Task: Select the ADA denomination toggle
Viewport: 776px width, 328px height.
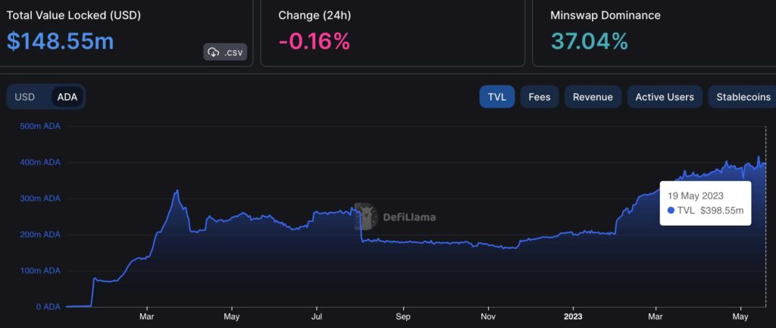Action: point(67,97)
